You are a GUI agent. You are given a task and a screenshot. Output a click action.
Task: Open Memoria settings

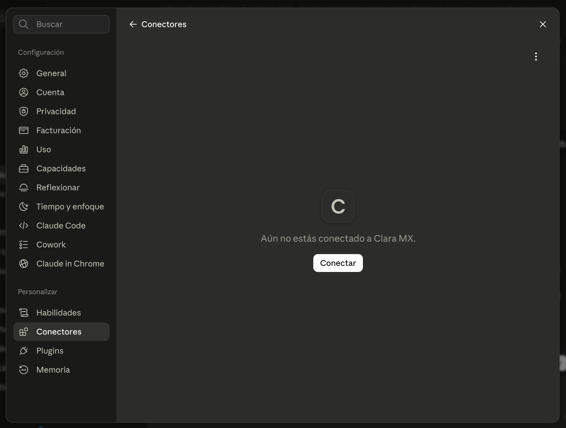[x=61, y=370]
